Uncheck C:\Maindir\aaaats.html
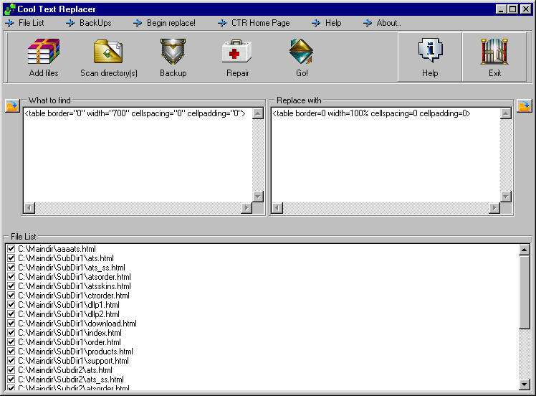 [11, 249]
